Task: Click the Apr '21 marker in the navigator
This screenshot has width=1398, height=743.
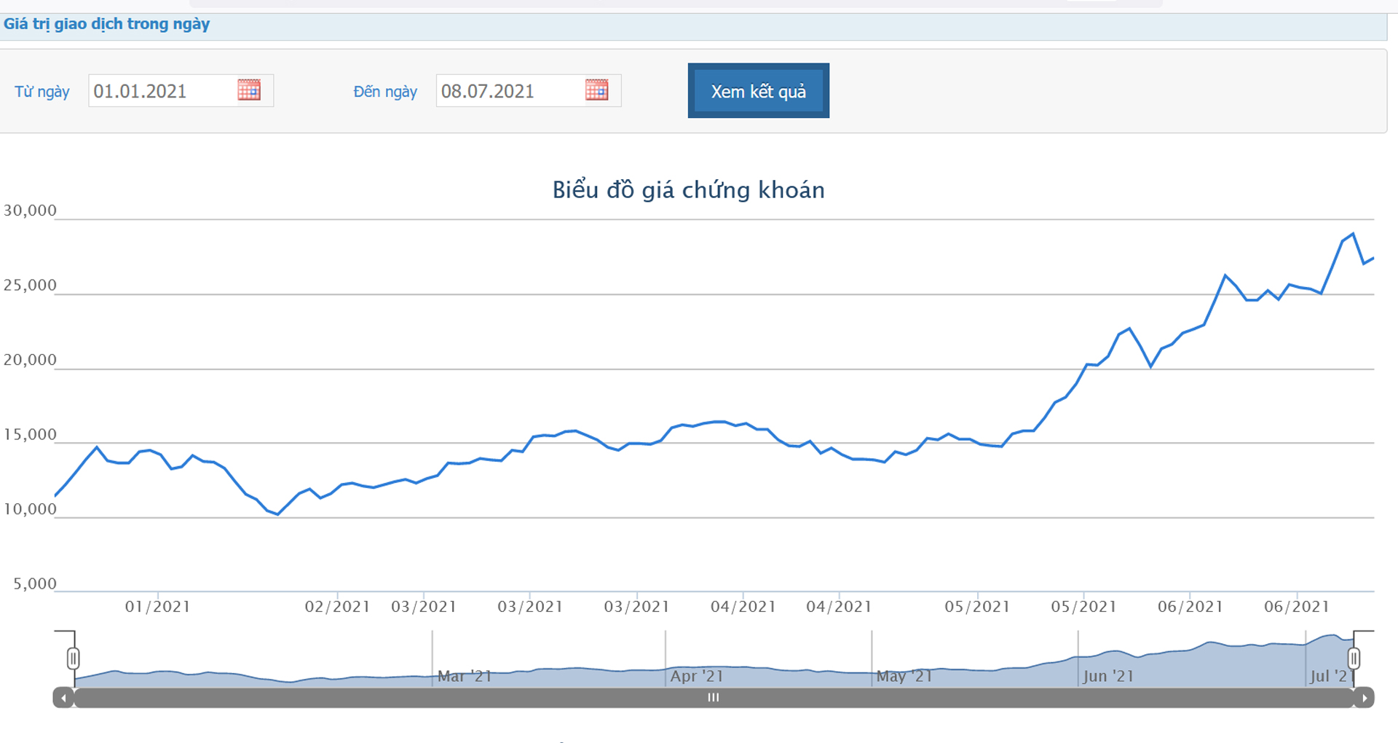Action: 697,676
